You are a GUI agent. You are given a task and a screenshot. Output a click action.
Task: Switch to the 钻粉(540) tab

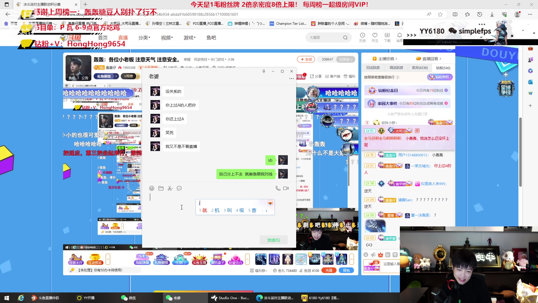(x=444, y=68)
